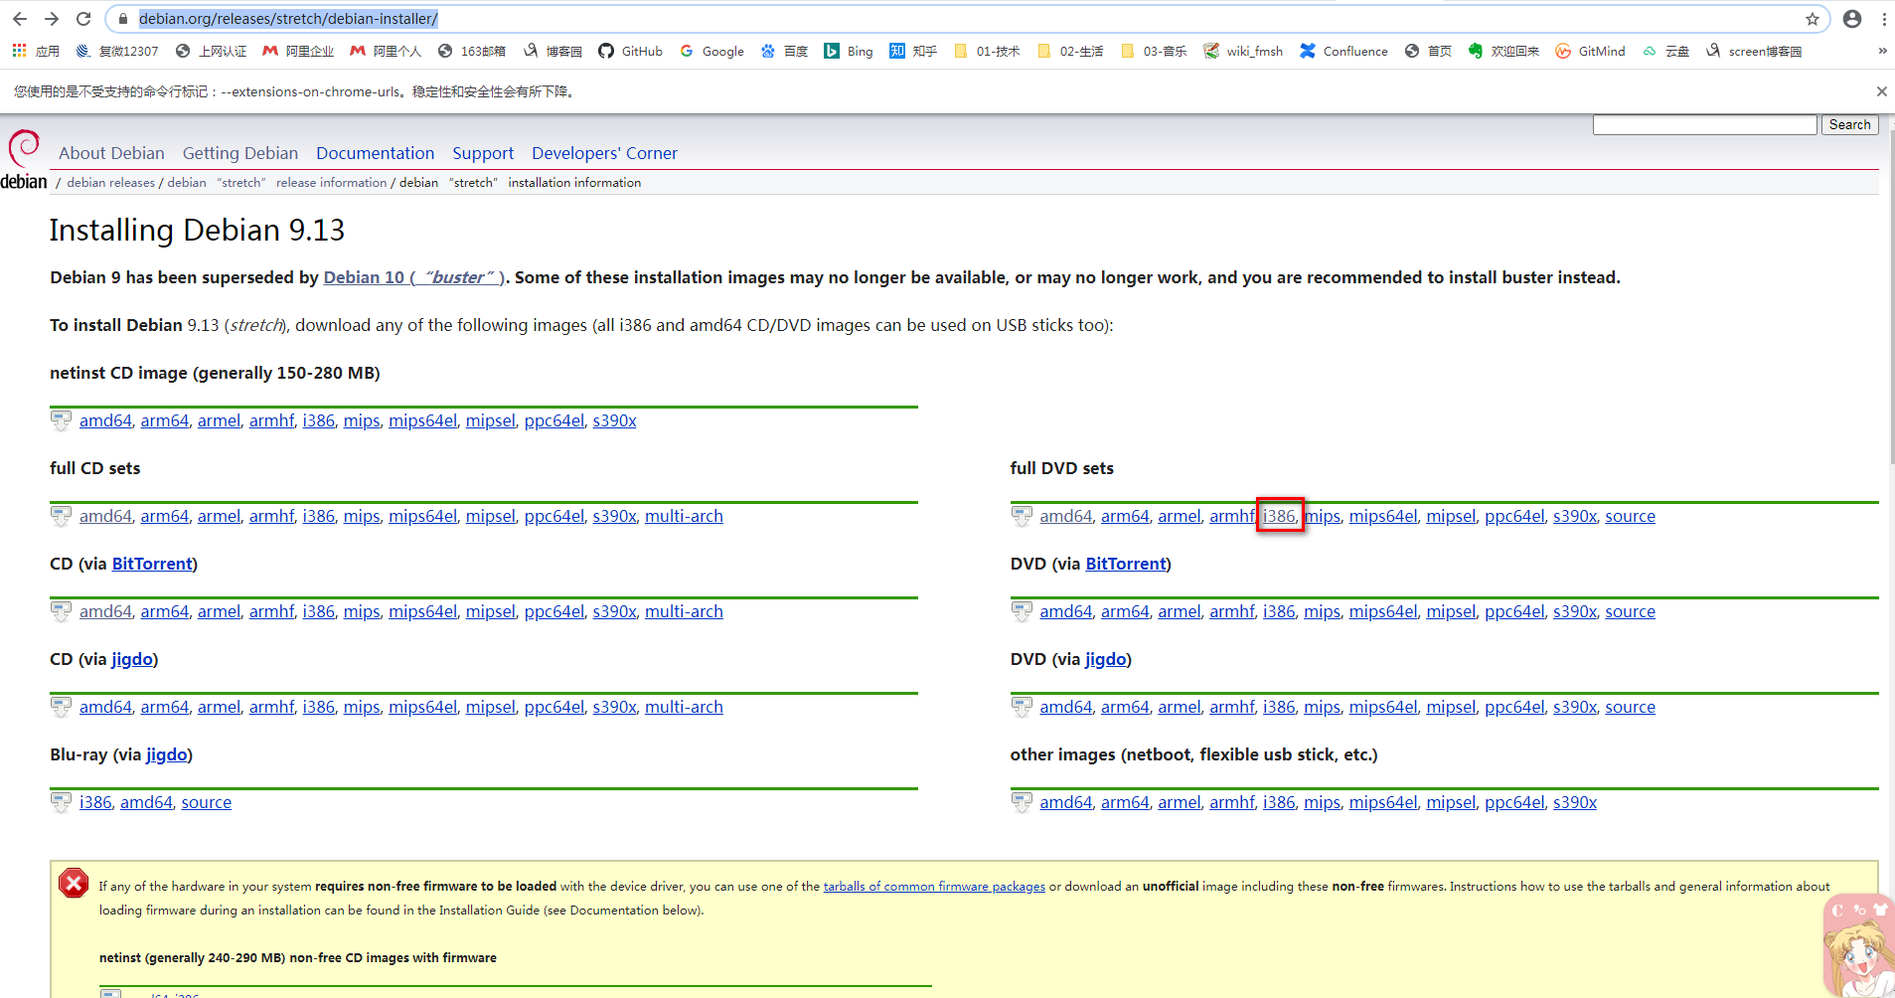Open the 云盘 bookmark
1895x998 pixels.
click(1665, 51)
